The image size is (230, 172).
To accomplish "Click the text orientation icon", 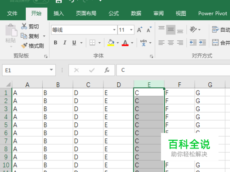I will (x=193, y=29).
